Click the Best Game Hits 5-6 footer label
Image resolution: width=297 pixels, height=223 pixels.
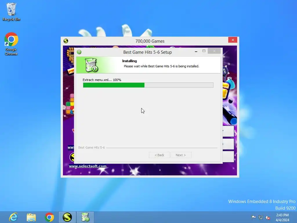coord(91,148)
